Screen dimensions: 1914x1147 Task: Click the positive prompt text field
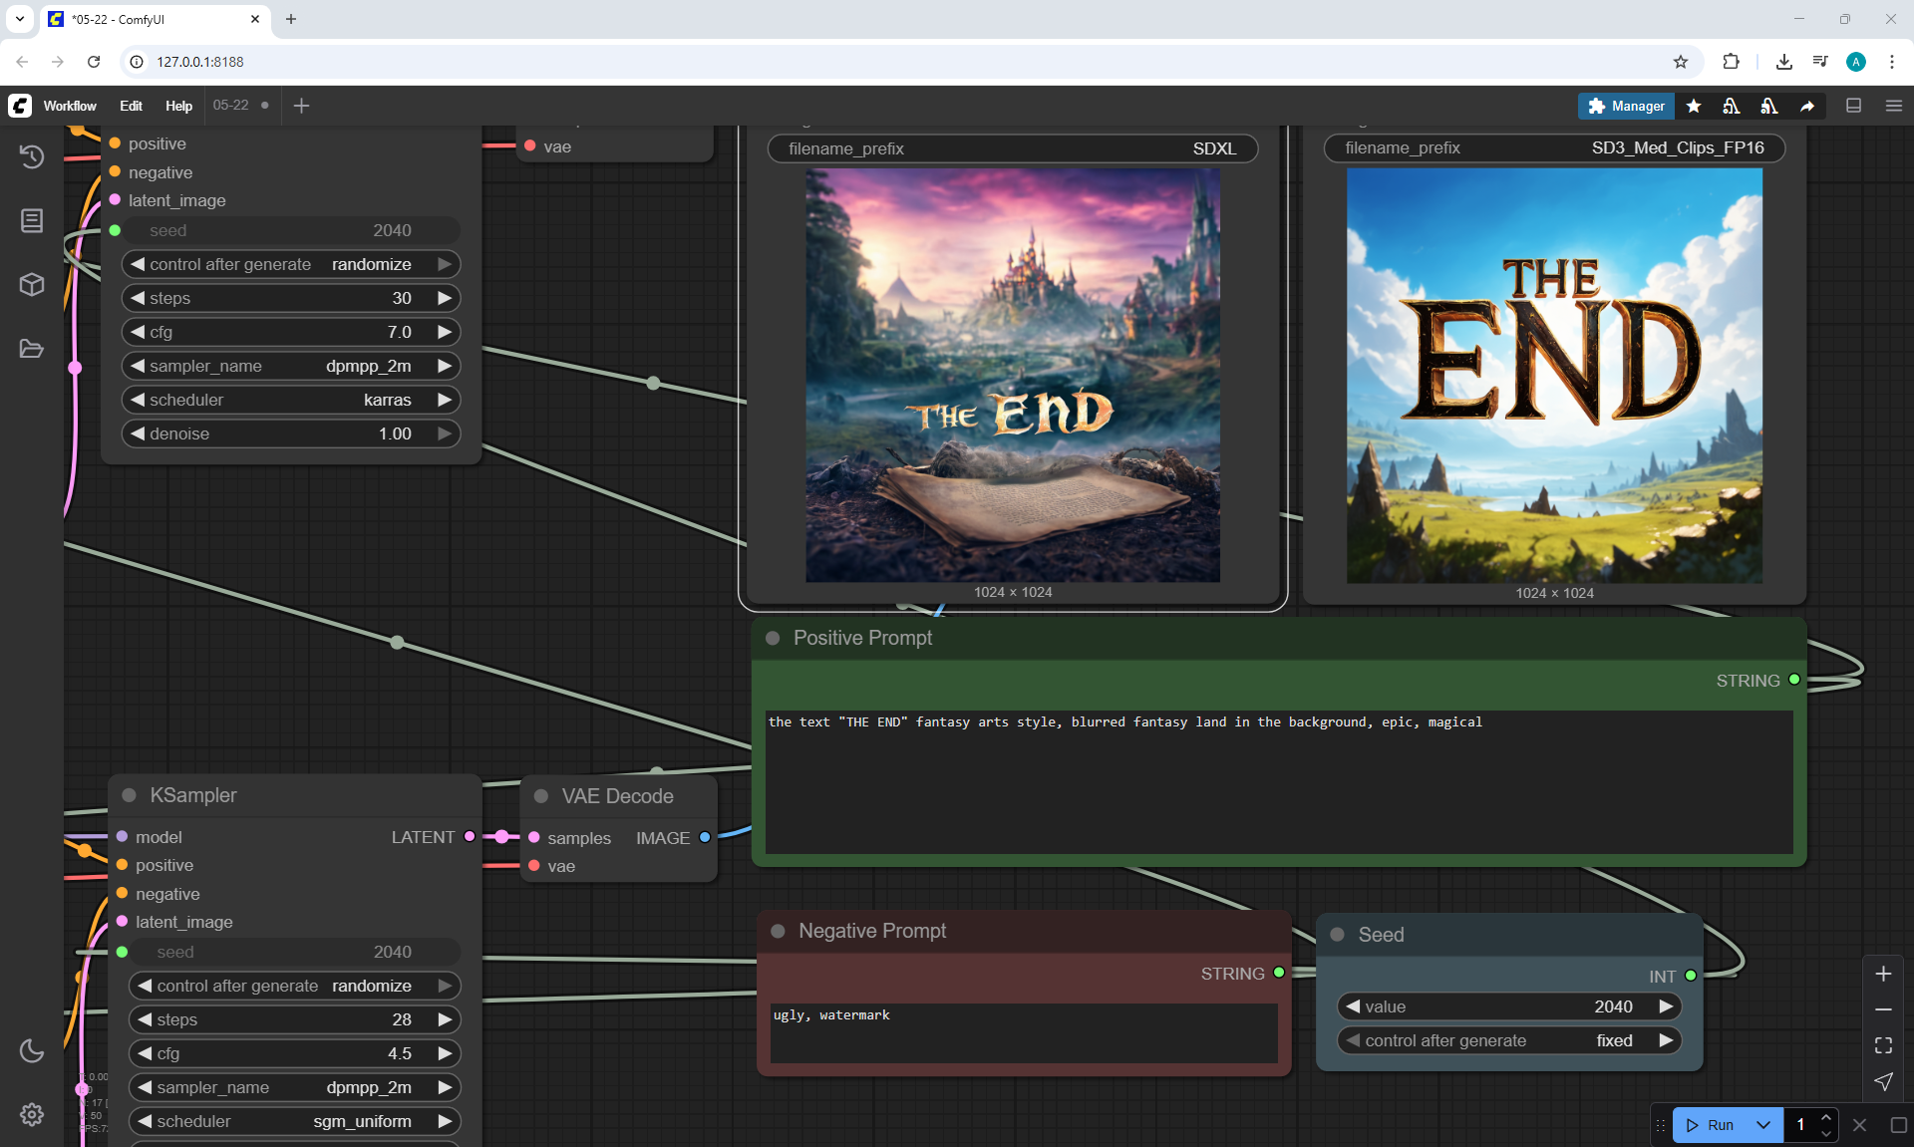1278,781
